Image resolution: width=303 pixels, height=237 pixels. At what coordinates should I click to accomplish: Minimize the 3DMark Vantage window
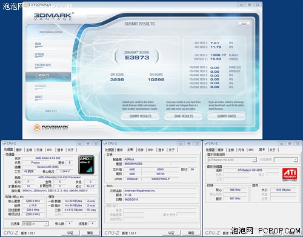point(241,5)
